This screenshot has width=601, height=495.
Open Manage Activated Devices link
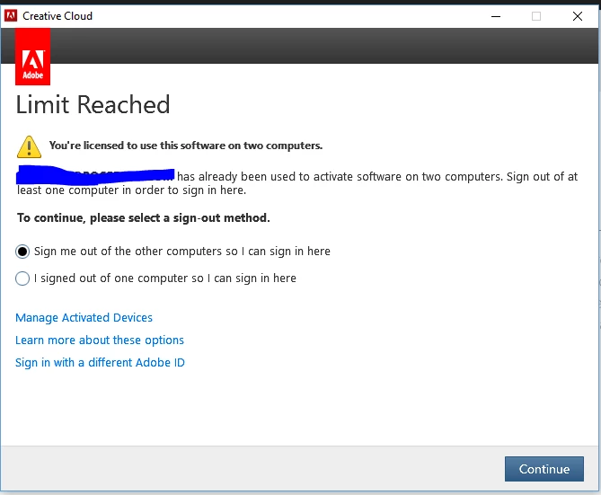pyautogui.click(x=84, y=317)
